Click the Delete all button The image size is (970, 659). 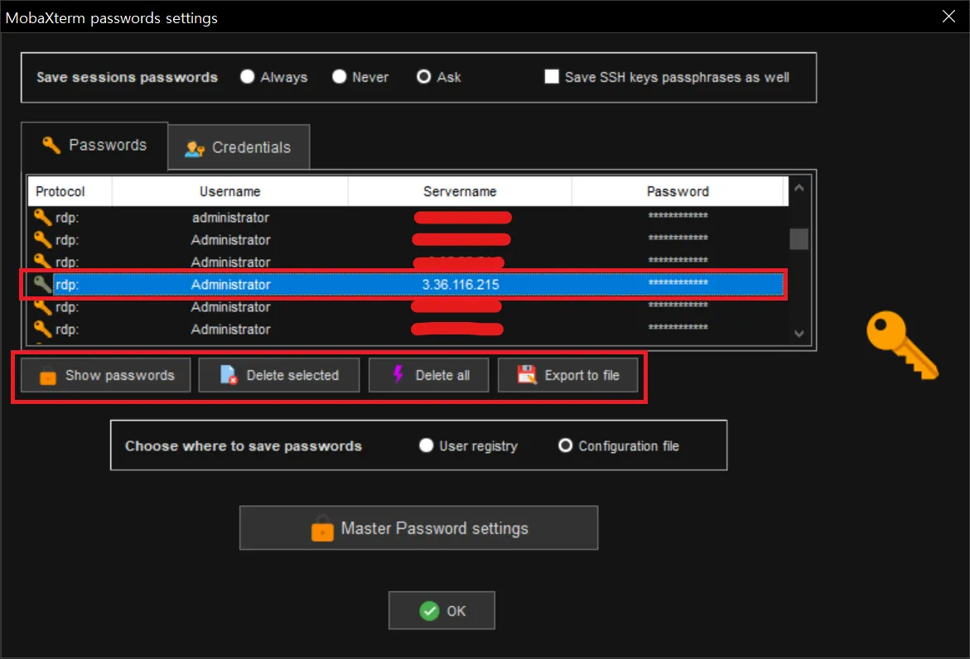tap(429, 375)
